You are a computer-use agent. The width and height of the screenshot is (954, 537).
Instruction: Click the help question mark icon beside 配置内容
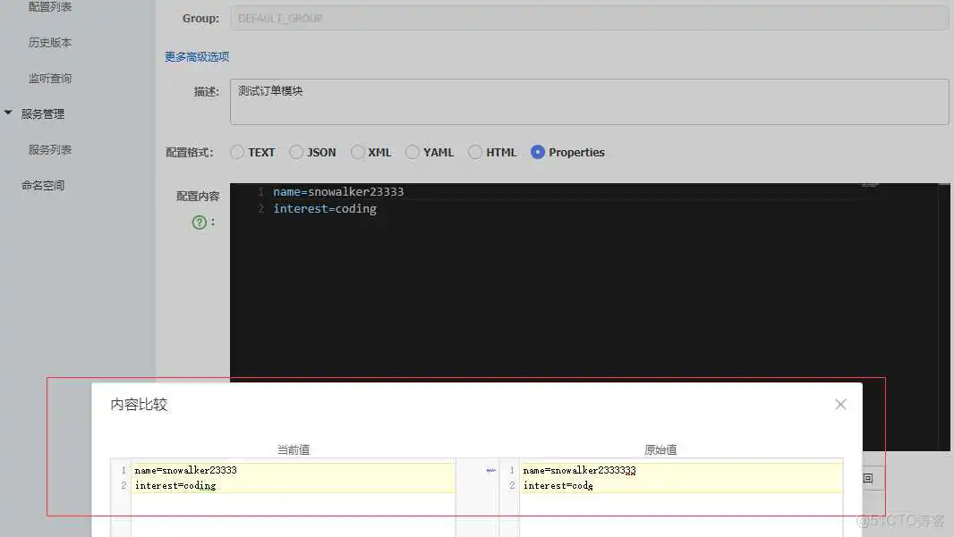197,222
